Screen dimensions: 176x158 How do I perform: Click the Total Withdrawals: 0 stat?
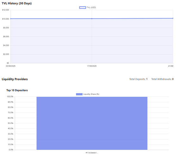pyautogui.click(x=162, y=79)
